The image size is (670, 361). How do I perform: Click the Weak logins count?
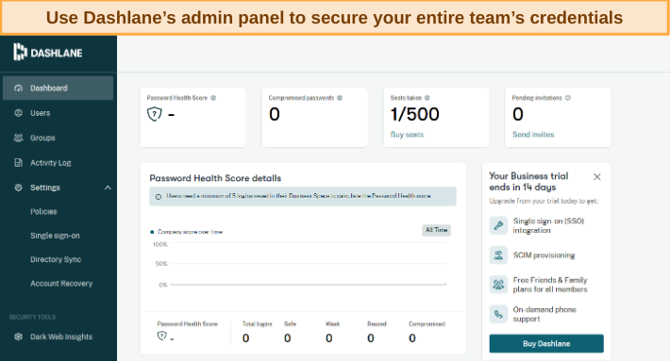[329, 338]
